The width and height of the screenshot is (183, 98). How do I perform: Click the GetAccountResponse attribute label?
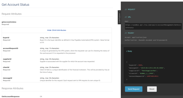tap(10, 96)
